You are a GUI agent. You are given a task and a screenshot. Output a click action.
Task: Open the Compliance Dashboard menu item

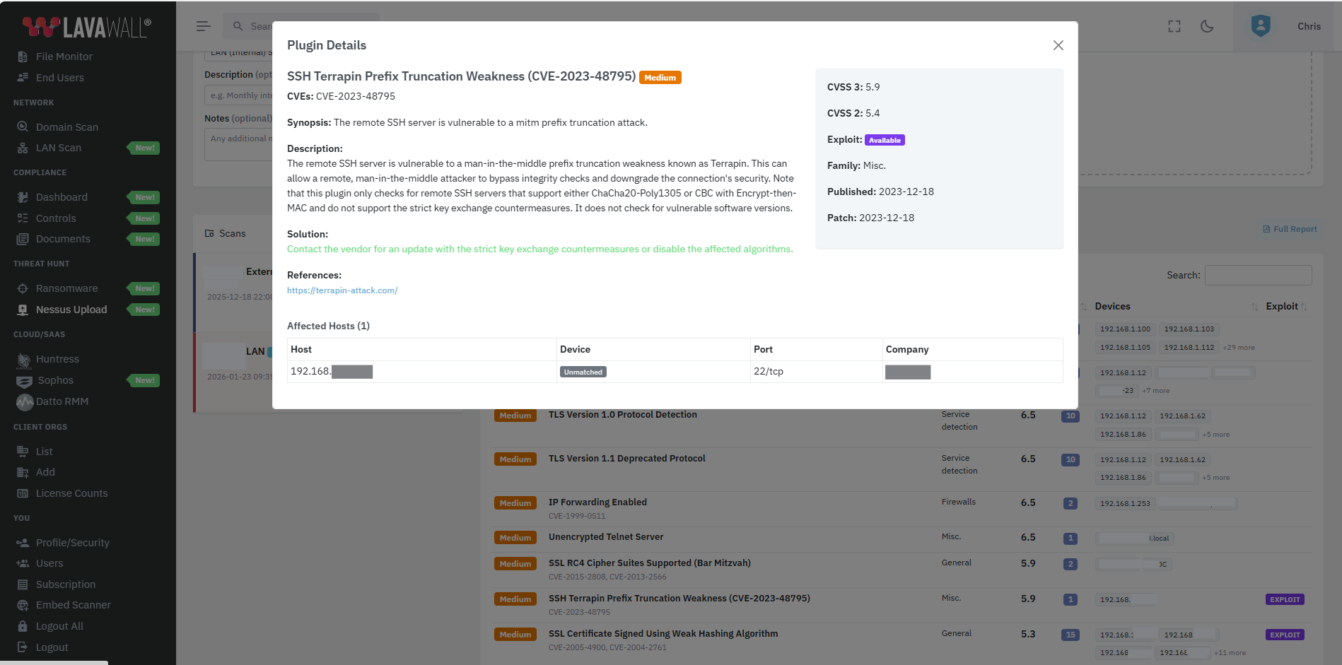tap(61, 196)
